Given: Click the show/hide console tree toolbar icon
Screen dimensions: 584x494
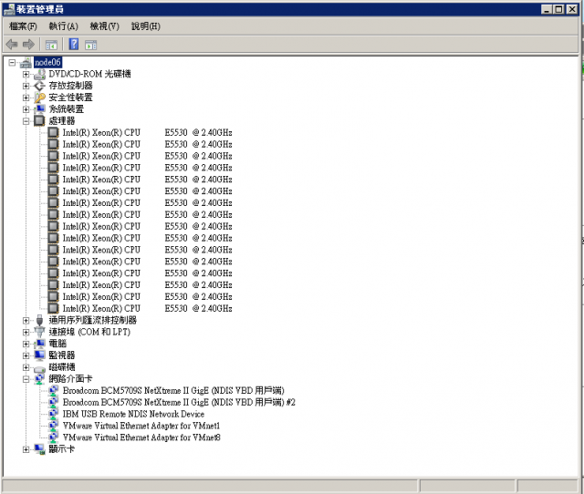Looking at the screenshot, I should click(x=51, y=45).
